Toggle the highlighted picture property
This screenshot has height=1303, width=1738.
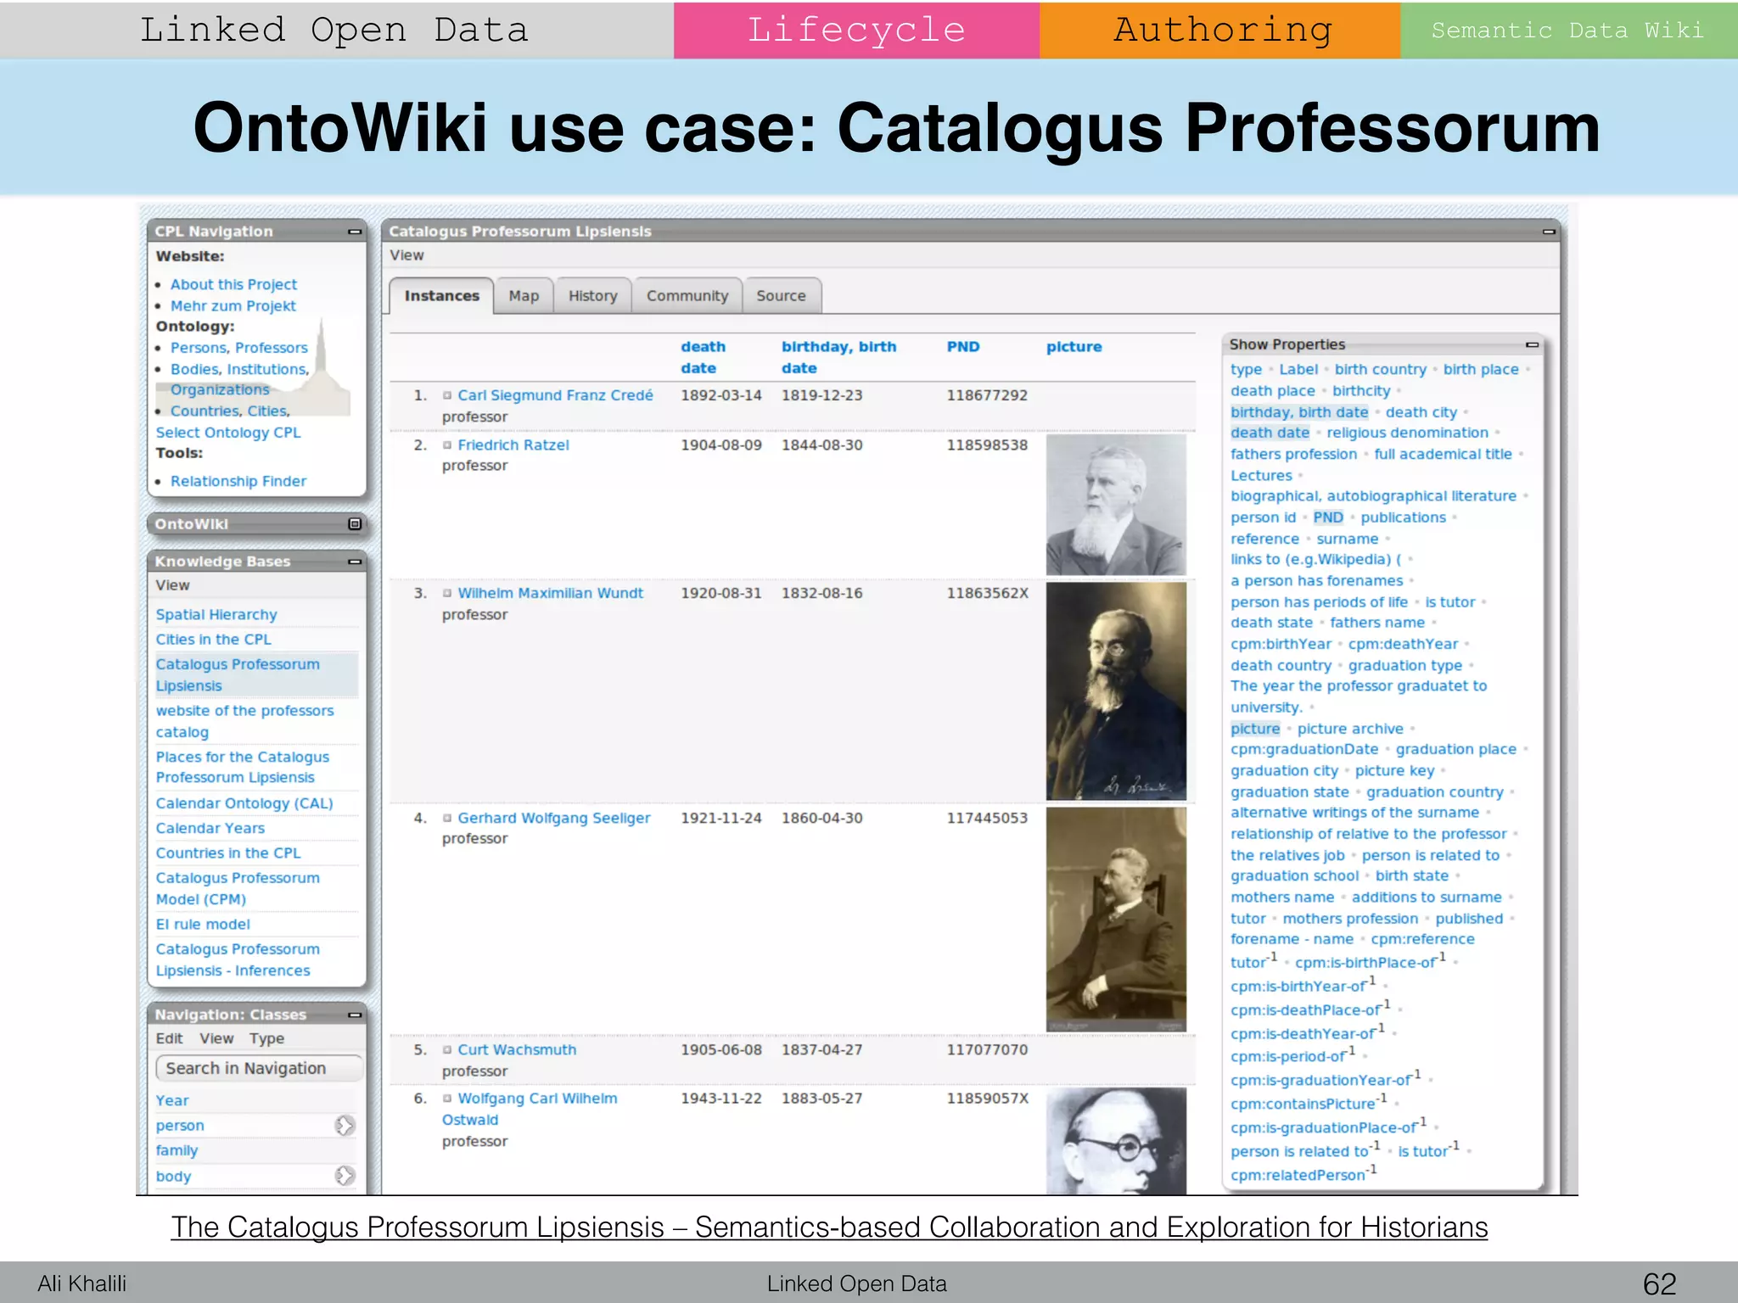1255,729
